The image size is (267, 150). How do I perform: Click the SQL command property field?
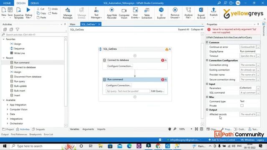(x=248, y=92)
